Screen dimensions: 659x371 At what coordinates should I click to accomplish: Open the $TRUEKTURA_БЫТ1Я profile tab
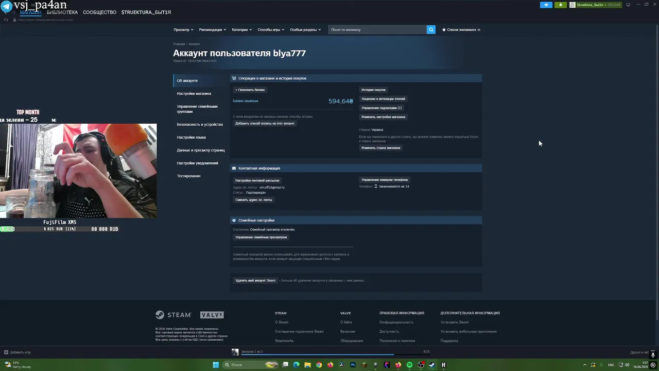tap(146, 12)
